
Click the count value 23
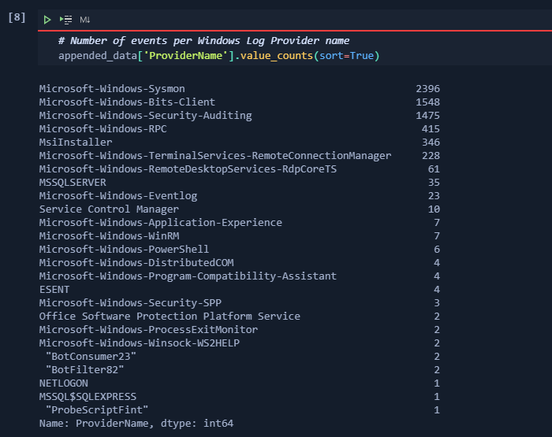point(434,195)
